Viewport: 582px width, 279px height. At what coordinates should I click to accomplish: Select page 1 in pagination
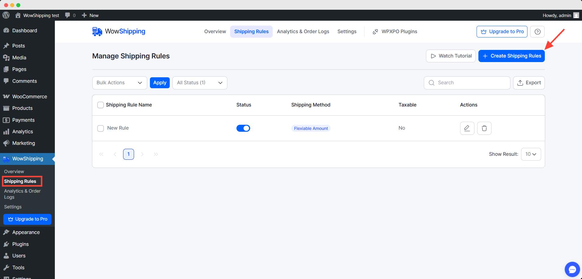tap(129, 154)
